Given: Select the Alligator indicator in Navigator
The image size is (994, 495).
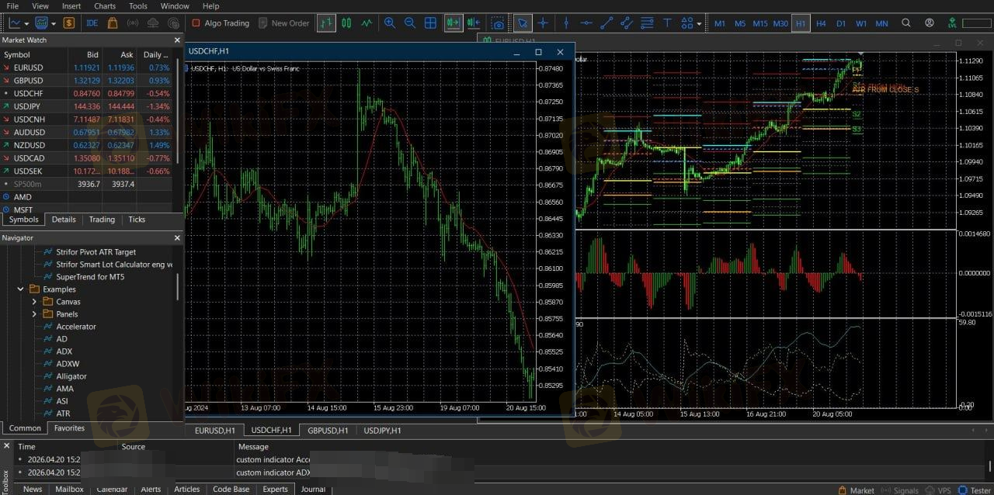Looking at the screenshot, I should pyautogui.click(x=71, y=376).
